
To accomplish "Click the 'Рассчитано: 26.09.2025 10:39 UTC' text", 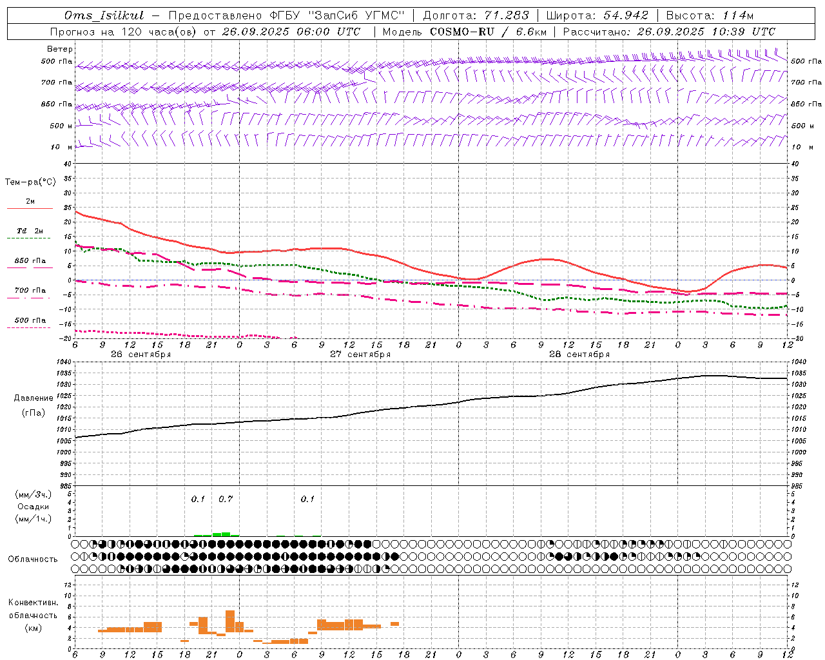I will point(669,32).
